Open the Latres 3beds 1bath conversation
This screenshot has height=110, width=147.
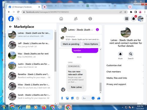pyautogui.click(x=30, y=35)
